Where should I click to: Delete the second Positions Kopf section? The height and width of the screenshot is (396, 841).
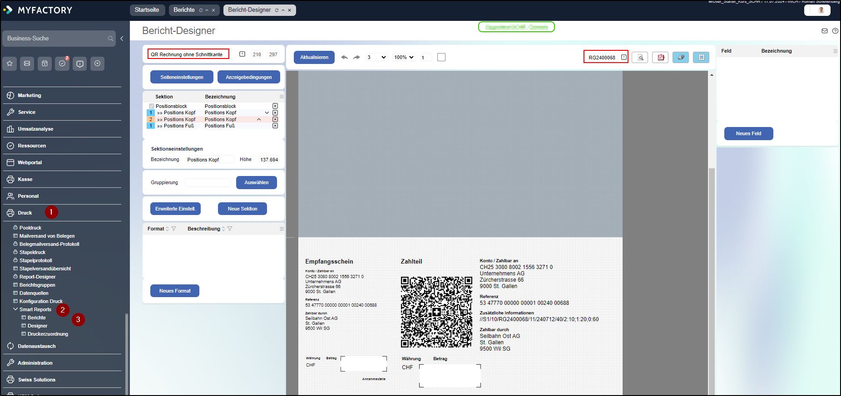click(275, 119)
